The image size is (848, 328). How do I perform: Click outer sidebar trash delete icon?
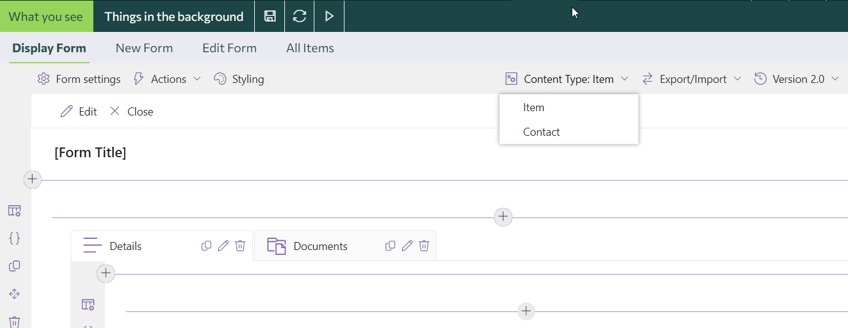pos(15,321)
